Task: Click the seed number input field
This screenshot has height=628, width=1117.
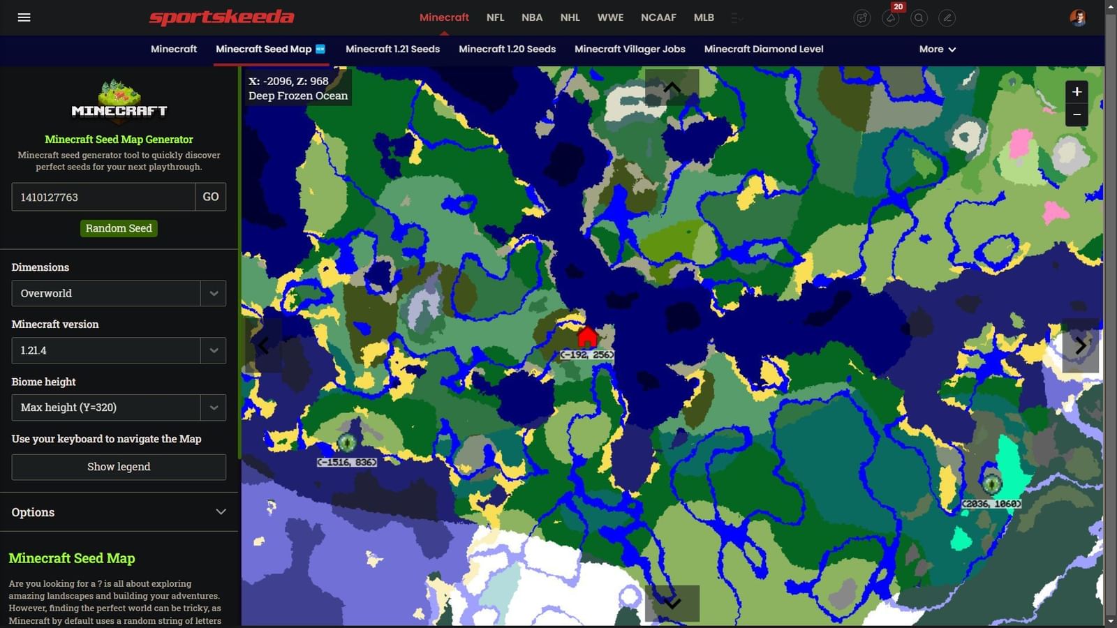Action: [103, 197]
